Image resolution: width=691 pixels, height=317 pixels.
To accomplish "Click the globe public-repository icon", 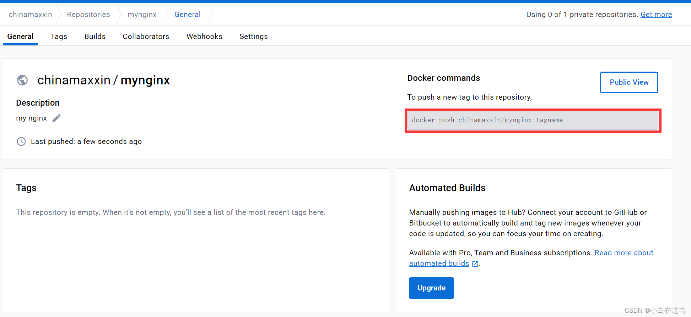I will (x=22, y=80).
